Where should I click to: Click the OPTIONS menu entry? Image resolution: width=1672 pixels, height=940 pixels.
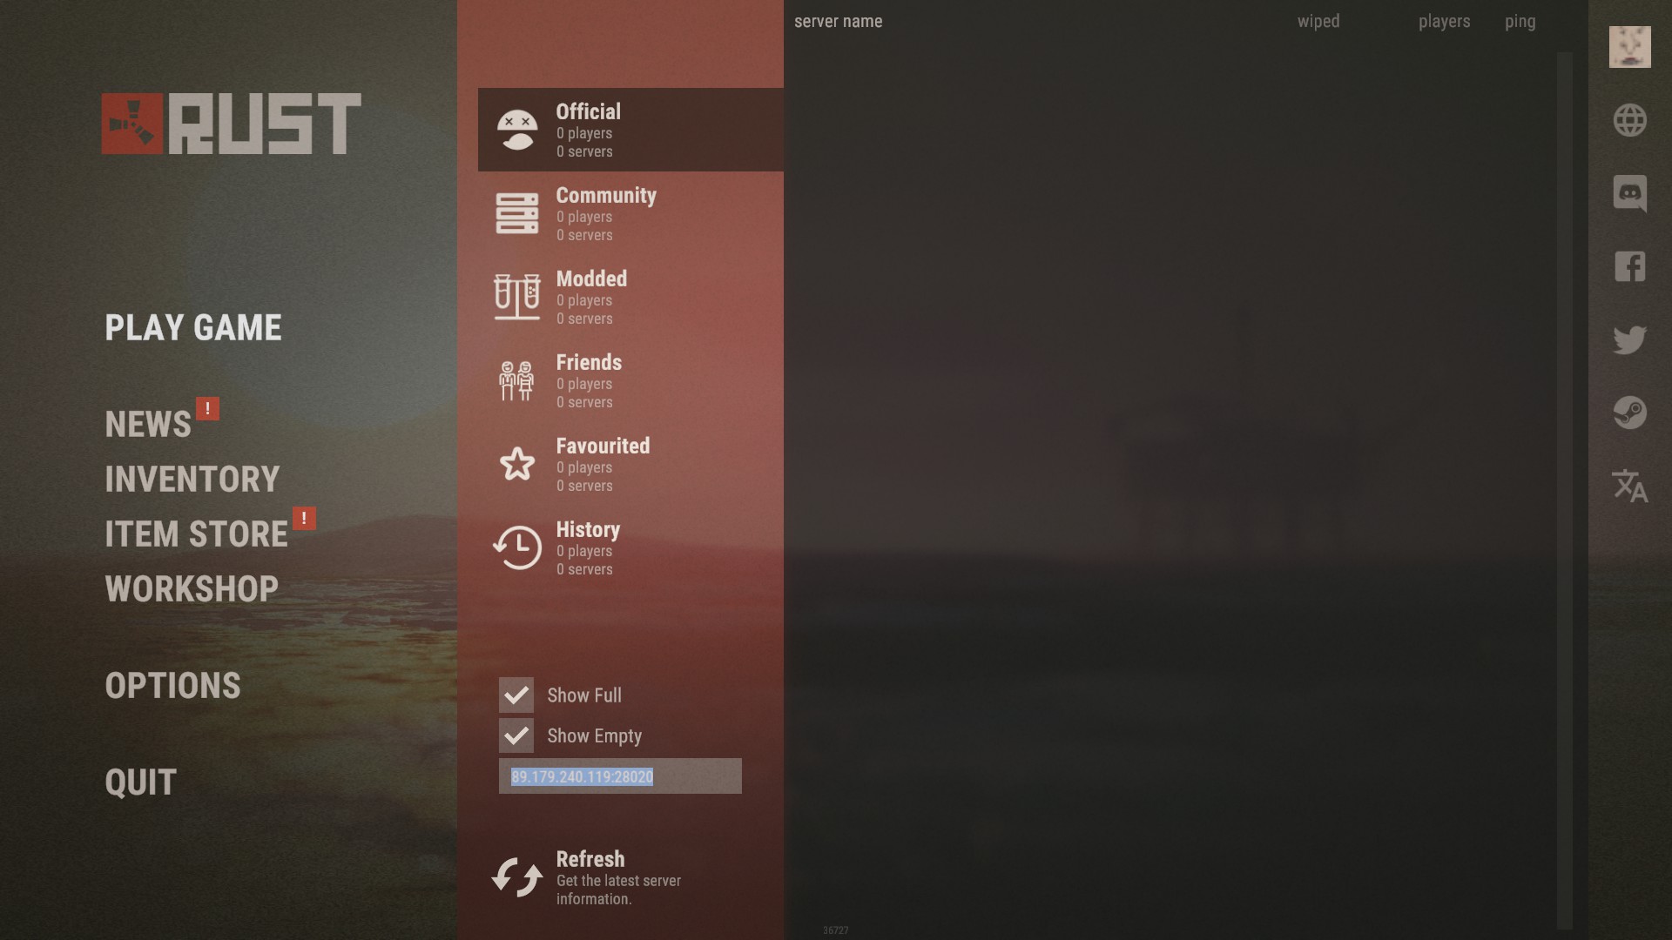[x=172, y=686]
